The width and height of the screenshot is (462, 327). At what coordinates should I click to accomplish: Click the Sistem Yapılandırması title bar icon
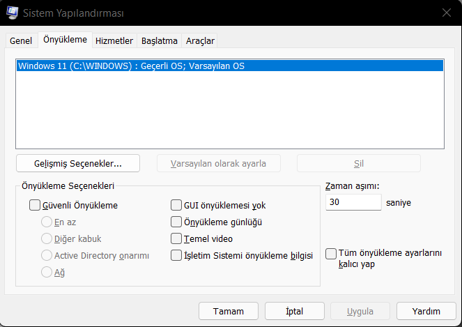[13, 12]
